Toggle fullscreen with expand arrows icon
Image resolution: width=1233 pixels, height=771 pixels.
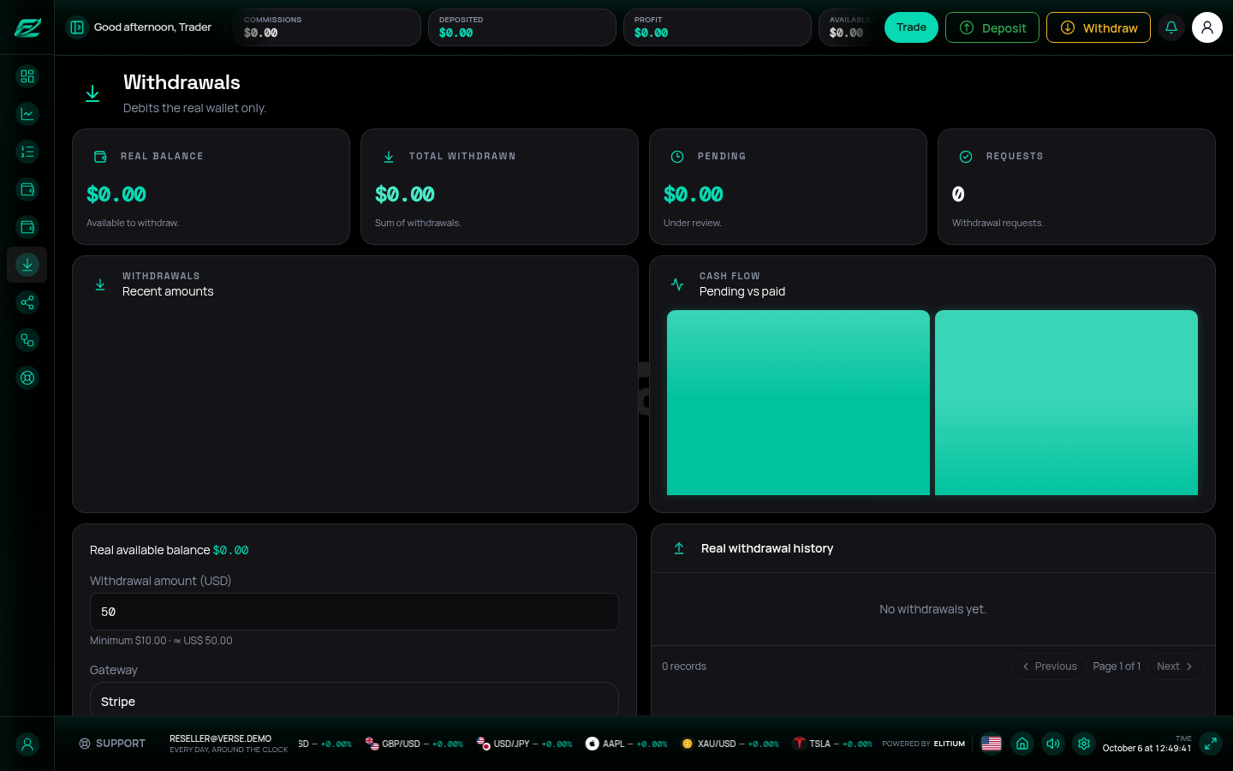1211,744
